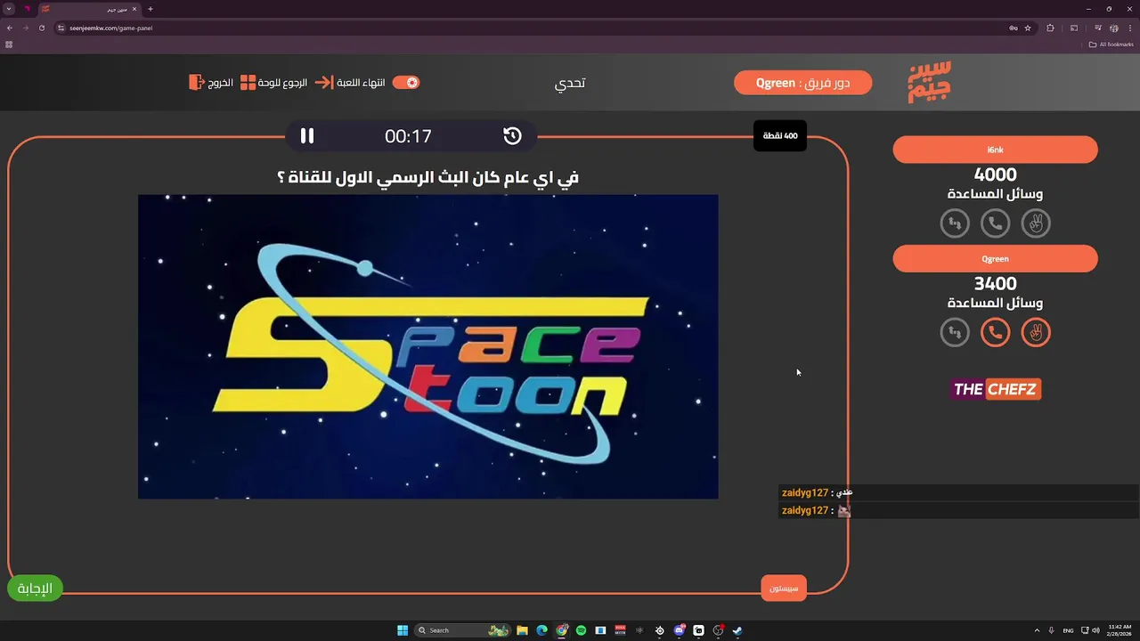Open a new browser tab

(x=151, y=9)
